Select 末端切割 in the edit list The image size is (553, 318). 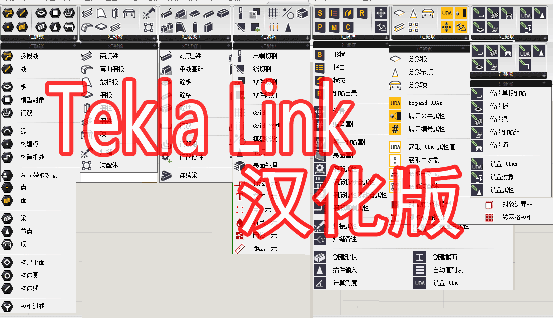point(265,56)
